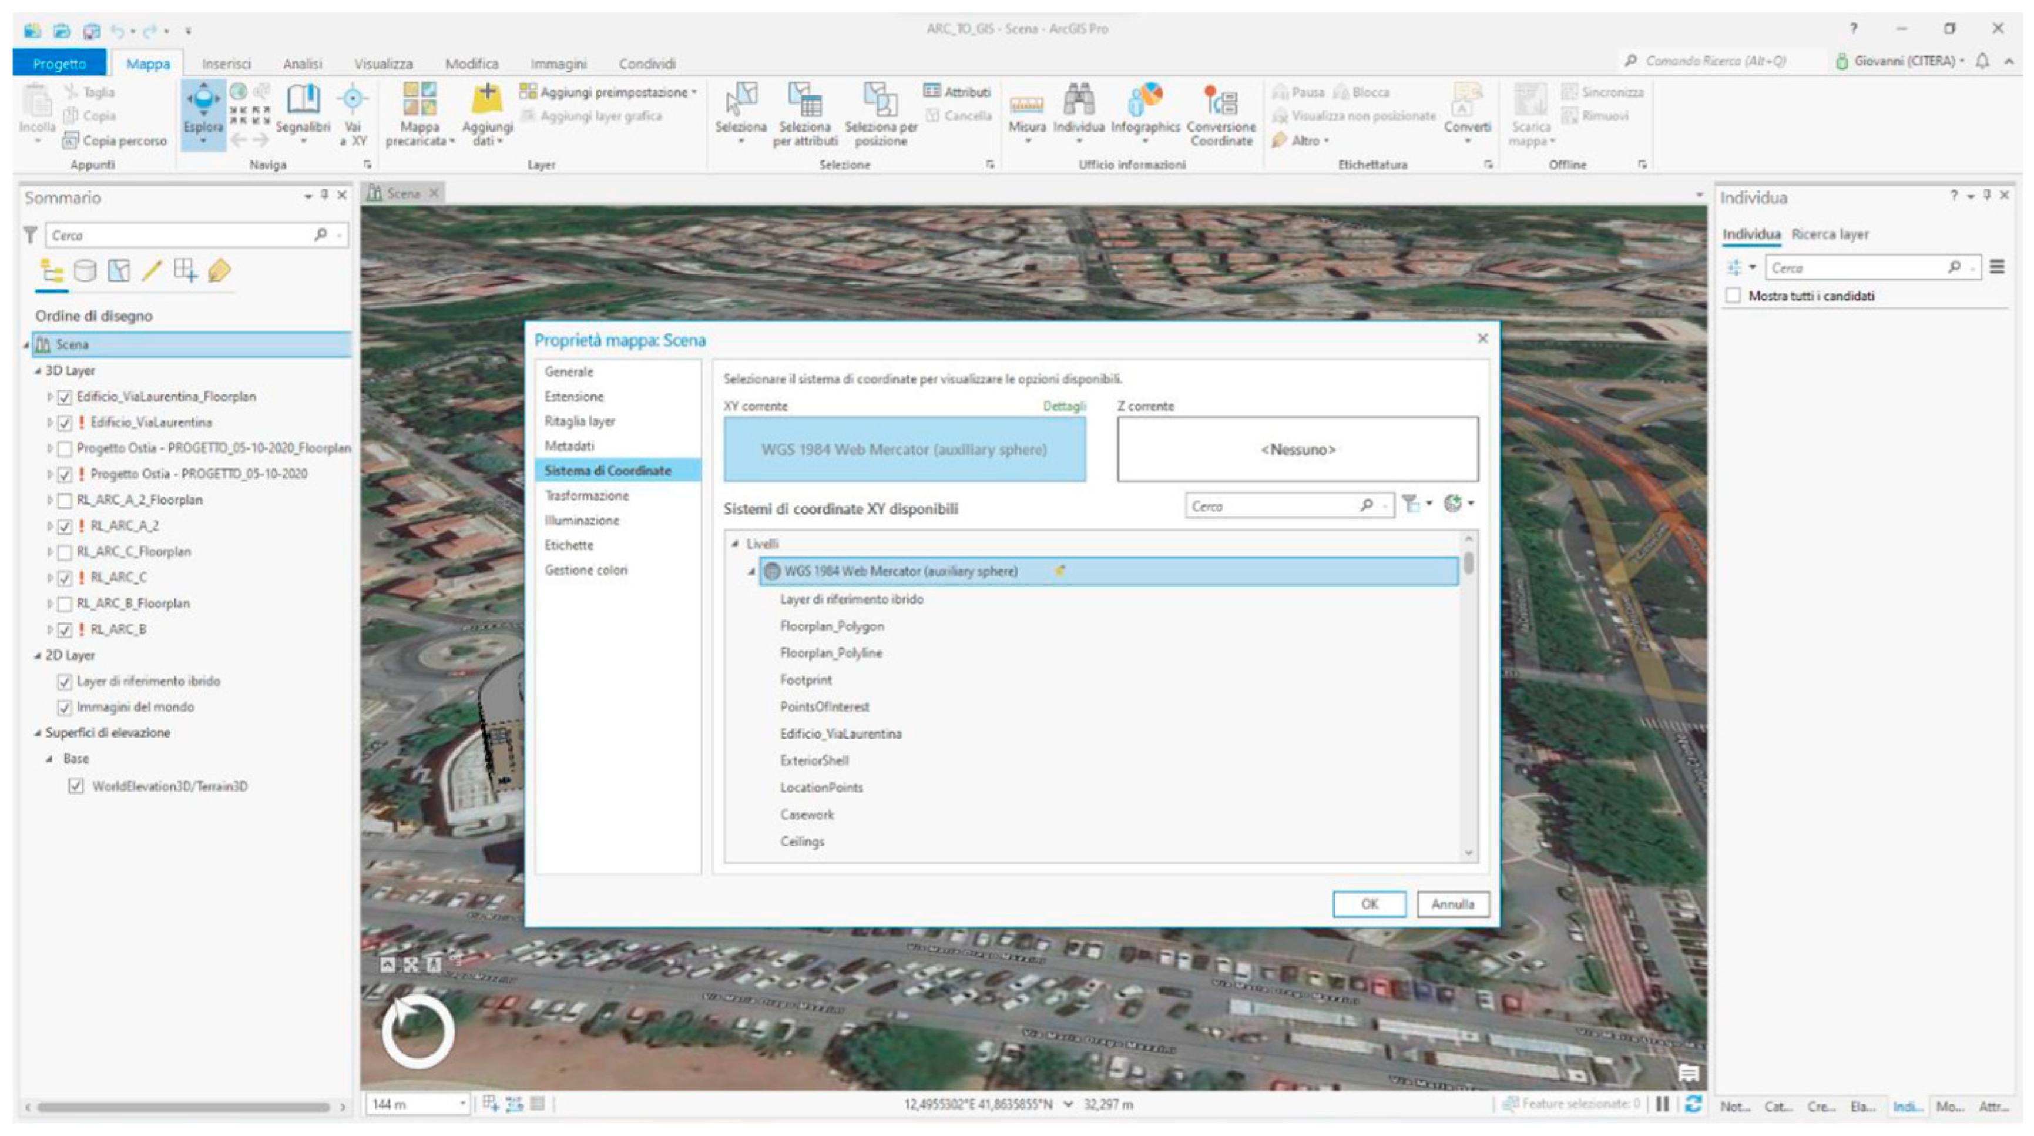This screenshot has width=2034, height=1136.
Task: Collapse the 3D Layer group
Action: pyautogui.click(x=37, y=370)
